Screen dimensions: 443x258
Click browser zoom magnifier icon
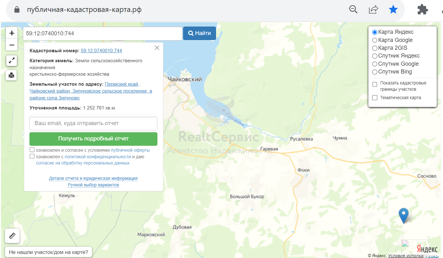pyautogui.click(x=353, y=10)
